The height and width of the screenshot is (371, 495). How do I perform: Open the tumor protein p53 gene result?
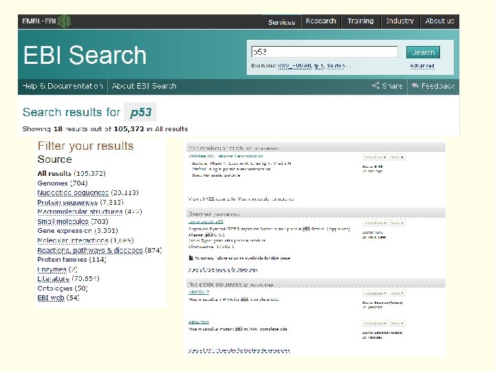[x=206, y=222]
